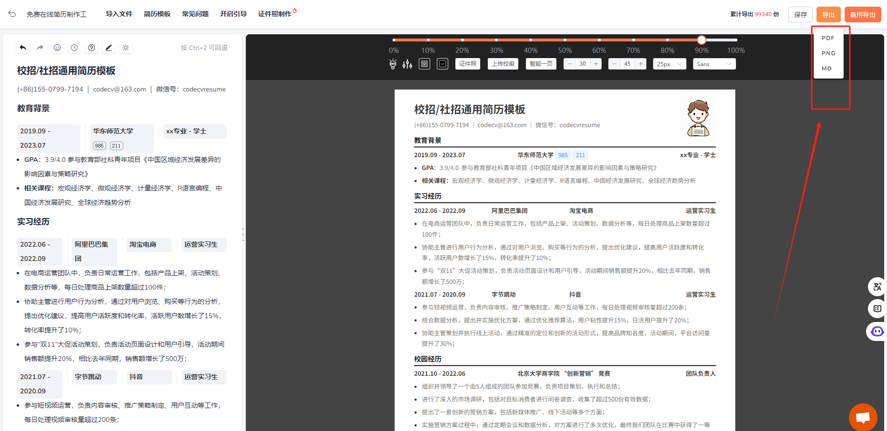Click the avatar photo on the resume
Image resolution: width=887 pixels, height=431 pixels.
point(698,118)
